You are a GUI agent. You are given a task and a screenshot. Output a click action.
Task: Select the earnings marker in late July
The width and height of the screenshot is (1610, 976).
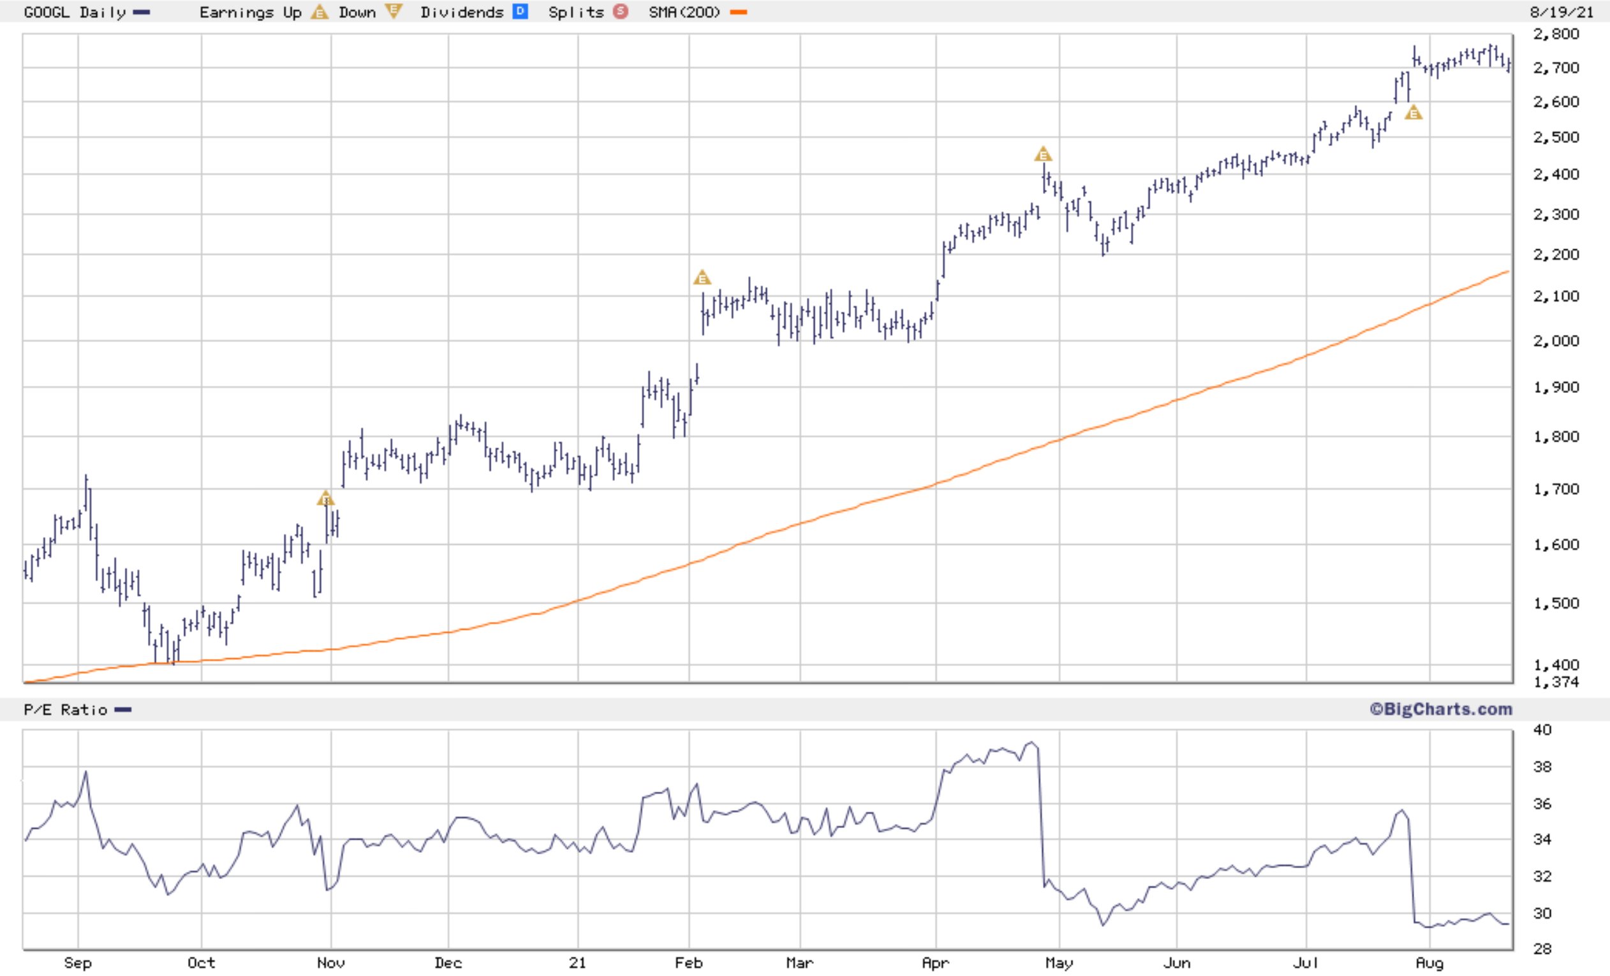[x=1414, y=113]
